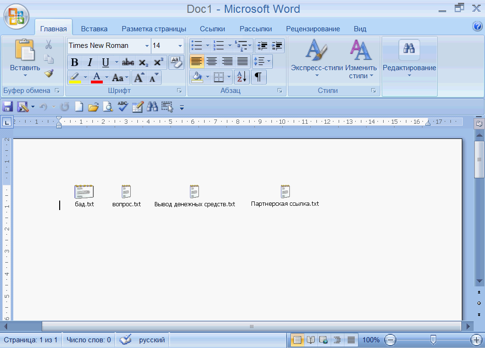This screenshot has width=485, height=348.
Task: Save document from quick access toolbar
Action: (x=8, y=107)
